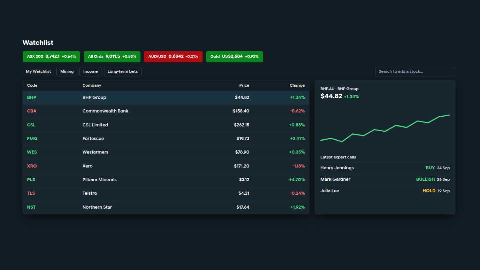This screenshot has width=480, height=270.
Task: Click the BHP price line chart
Action: 385,128
